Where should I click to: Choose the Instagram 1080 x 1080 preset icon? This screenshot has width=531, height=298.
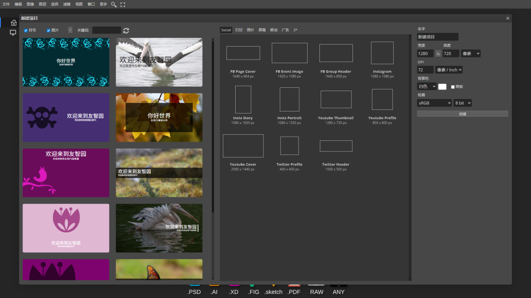[382, 53]
